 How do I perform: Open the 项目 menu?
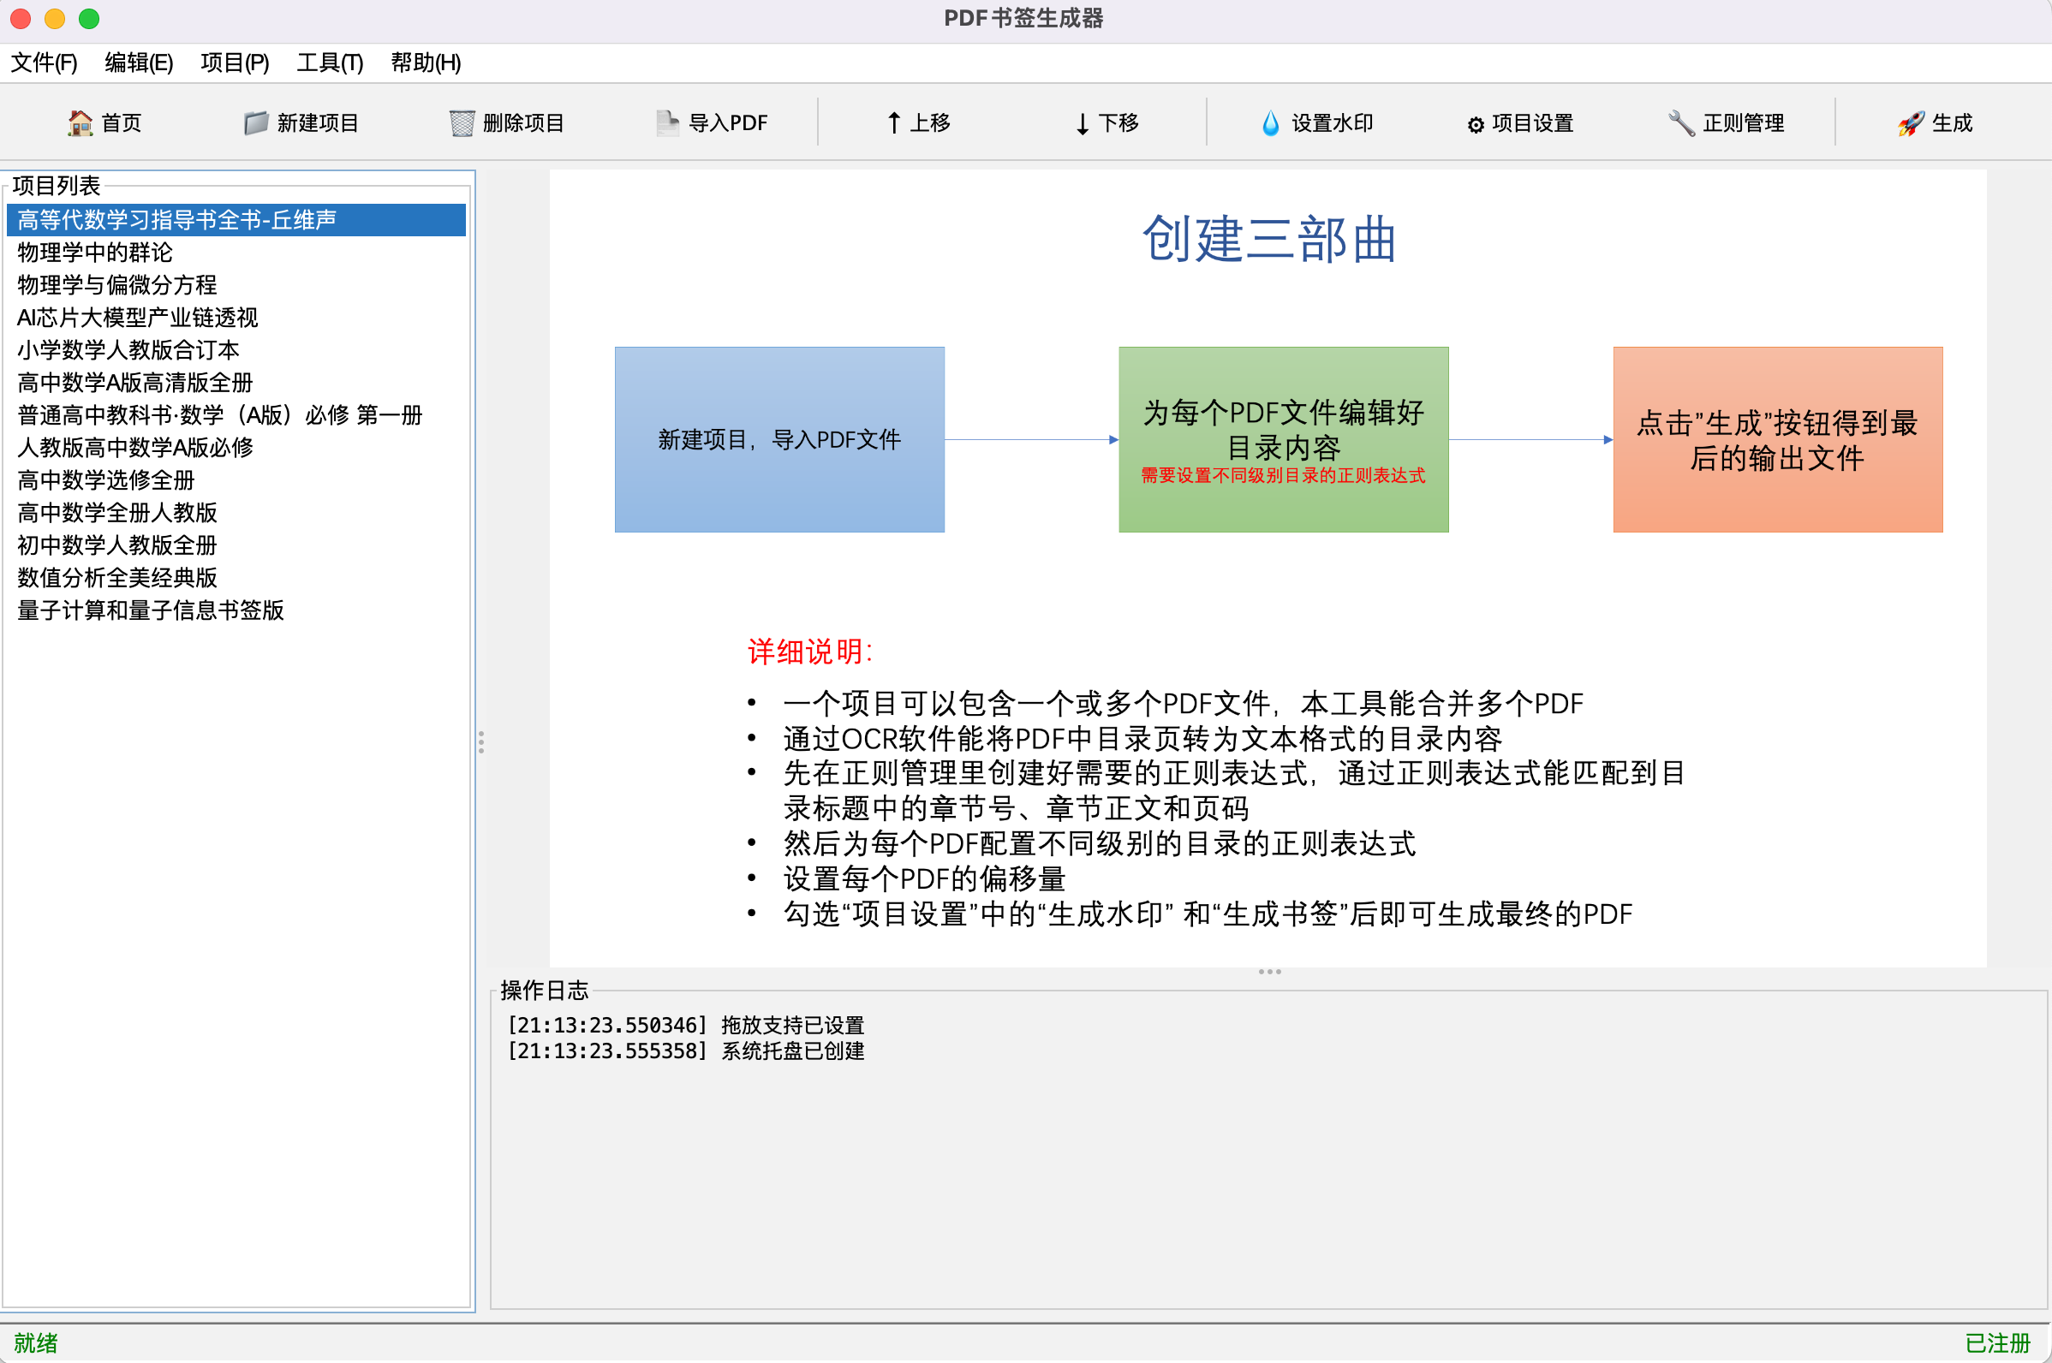233,62
